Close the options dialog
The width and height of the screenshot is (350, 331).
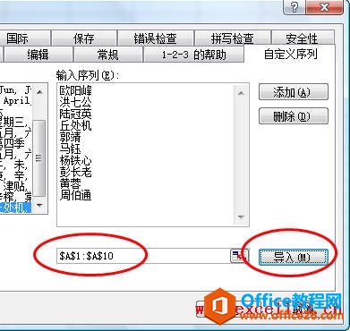pos(324,8)
